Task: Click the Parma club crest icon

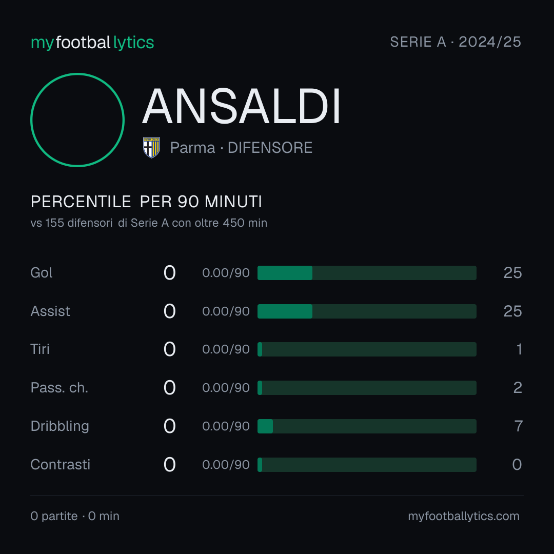Action: [151, 147]
